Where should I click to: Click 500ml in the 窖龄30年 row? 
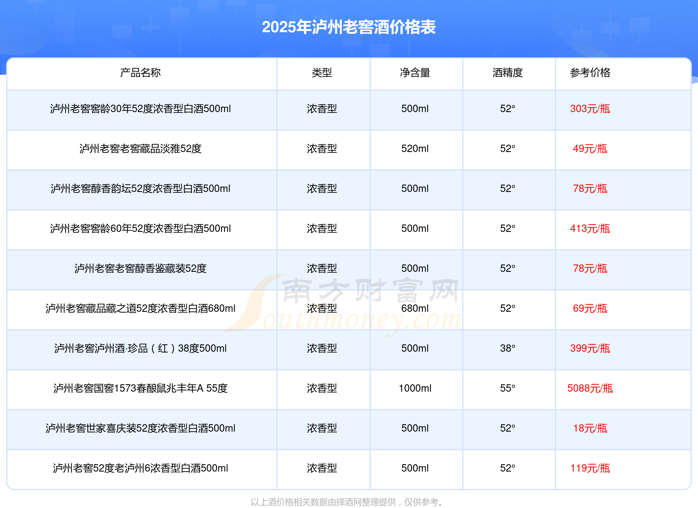[x=415, y=109]
